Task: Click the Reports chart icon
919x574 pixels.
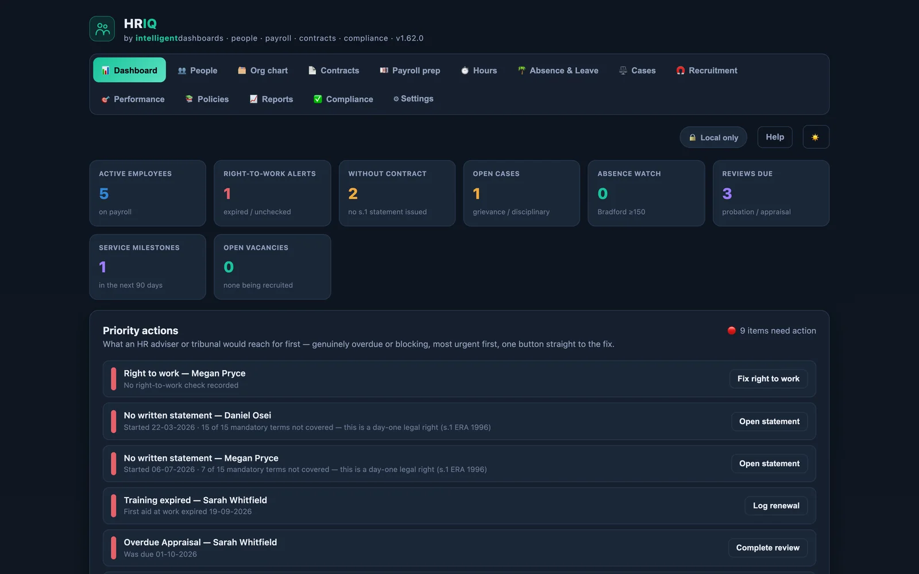Action: click(x=253, y=99)
